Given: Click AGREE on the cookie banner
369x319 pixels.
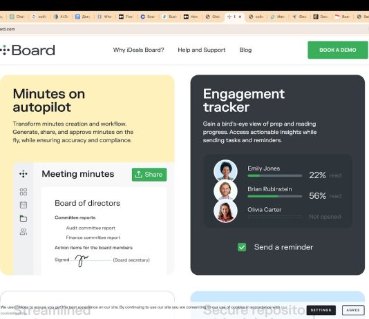Looking at the screenshot, I should click(353, 310).
